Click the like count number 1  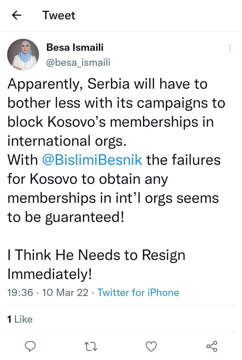[x=9, y=319]
